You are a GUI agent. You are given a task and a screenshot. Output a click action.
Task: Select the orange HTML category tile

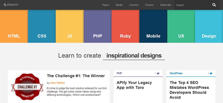(x=14, y=26)
